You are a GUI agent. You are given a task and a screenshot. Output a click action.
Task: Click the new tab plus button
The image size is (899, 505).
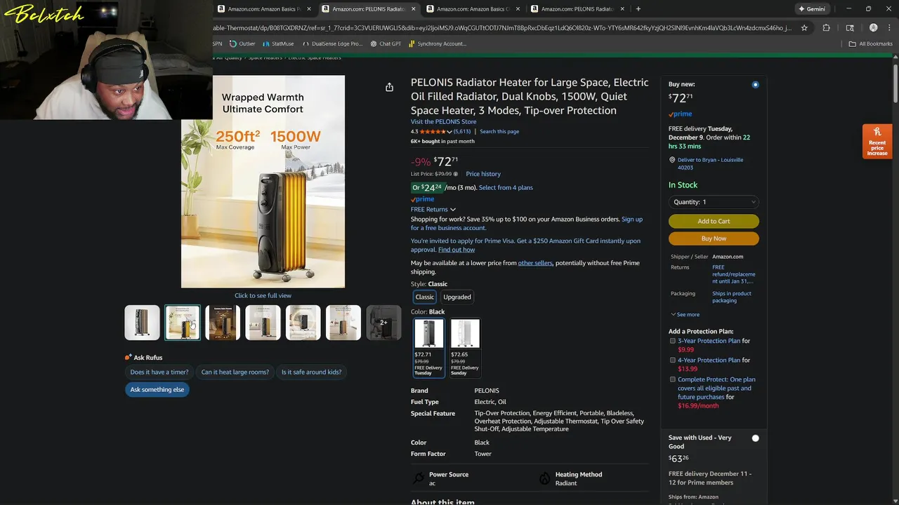tap(638, 9)
